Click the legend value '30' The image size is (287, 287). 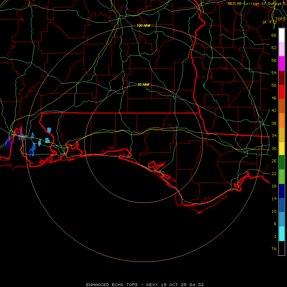click(274, 148)
